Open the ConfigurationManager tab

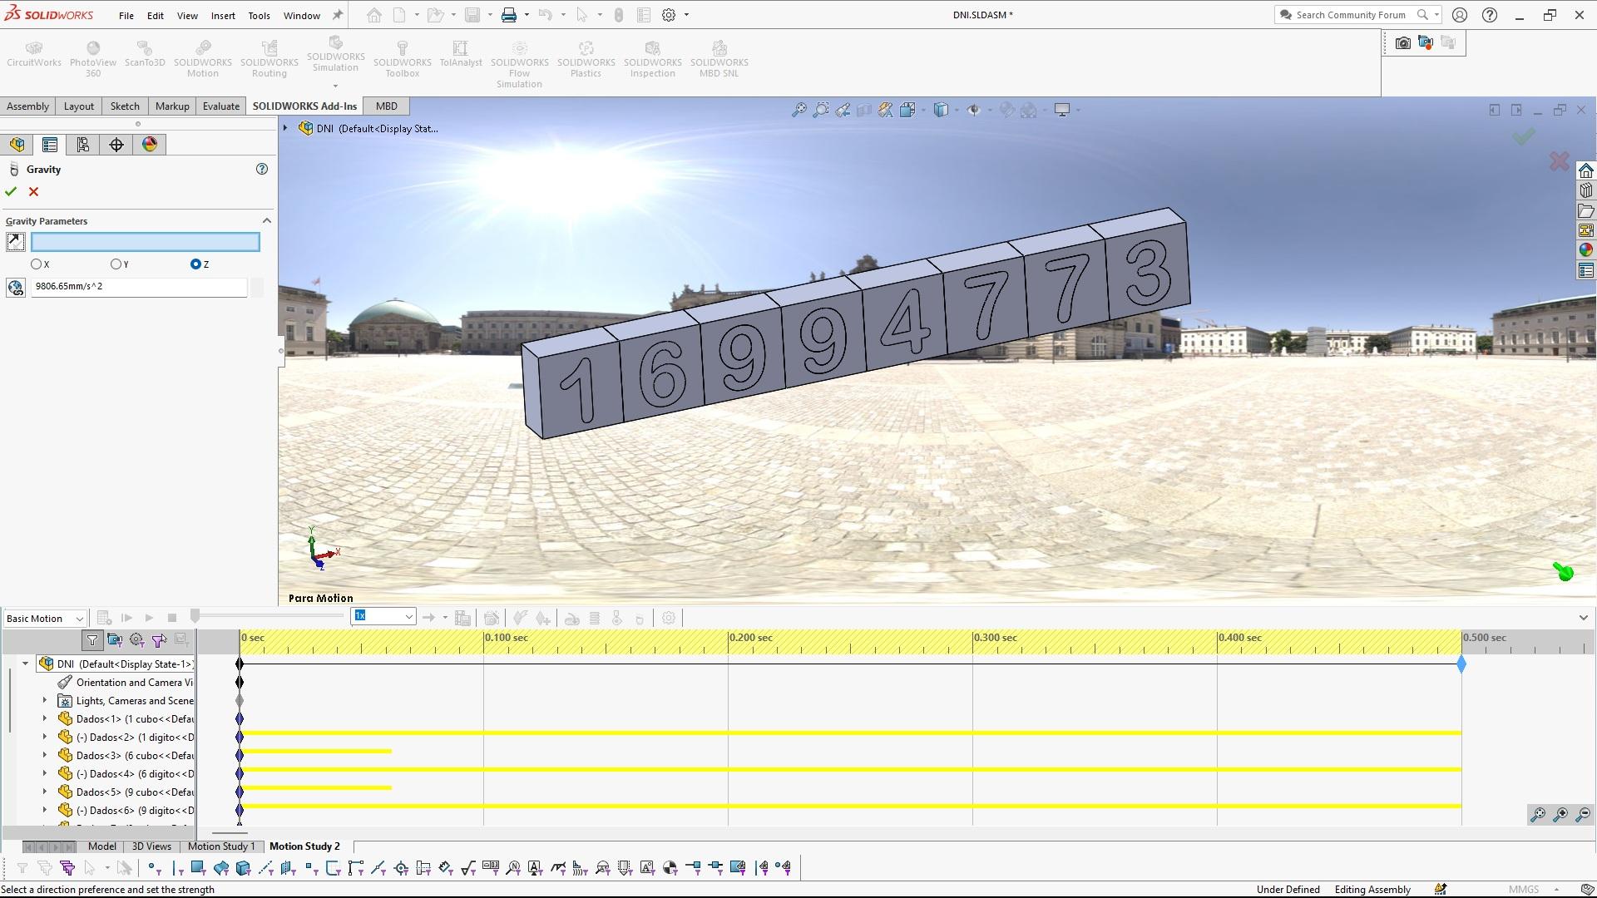83,145
